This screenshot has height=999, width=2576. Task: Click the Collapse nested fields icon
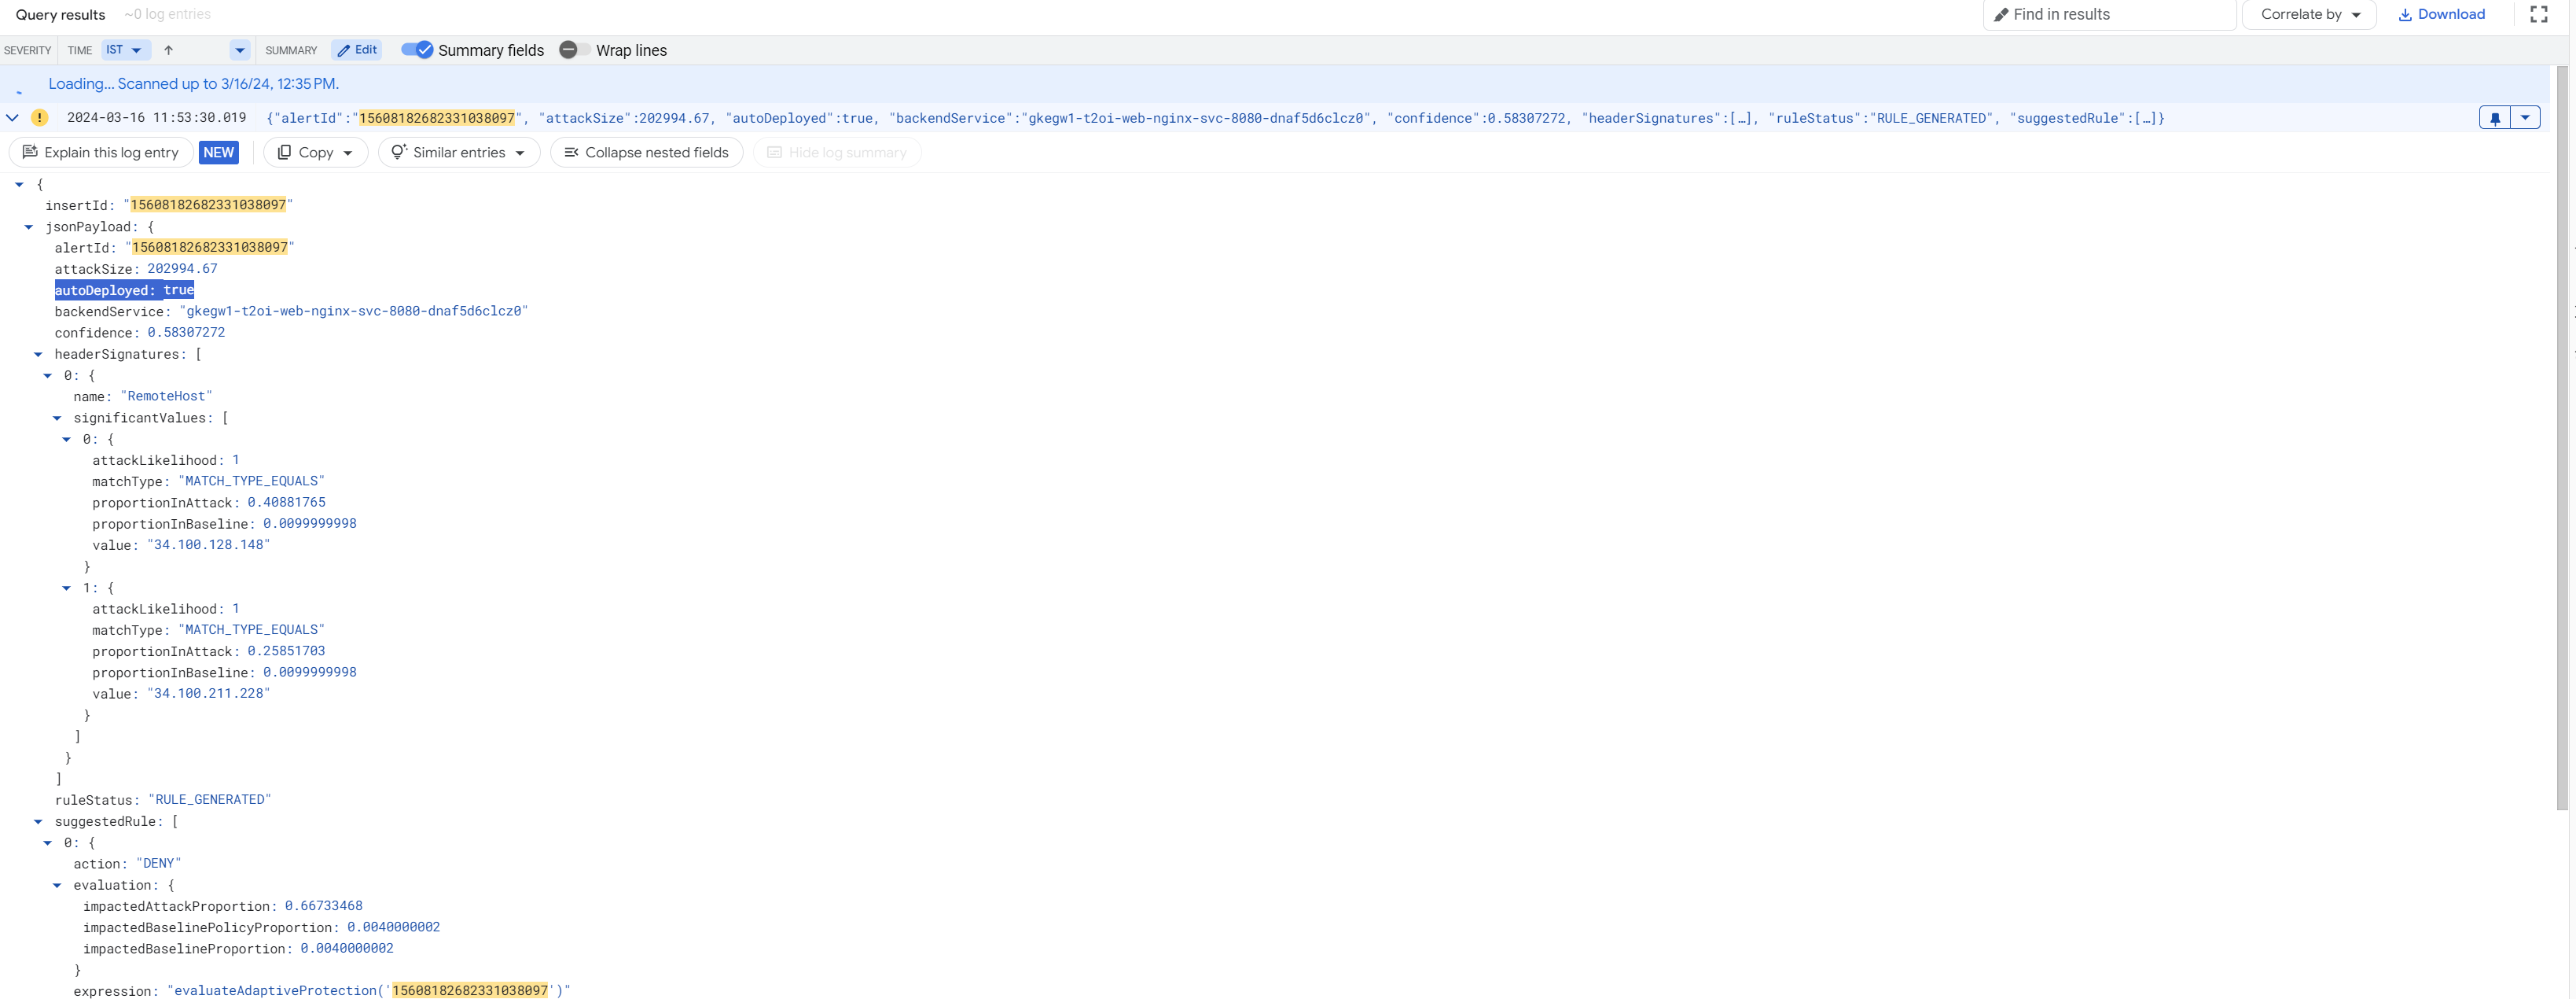[x=572, y=152]
